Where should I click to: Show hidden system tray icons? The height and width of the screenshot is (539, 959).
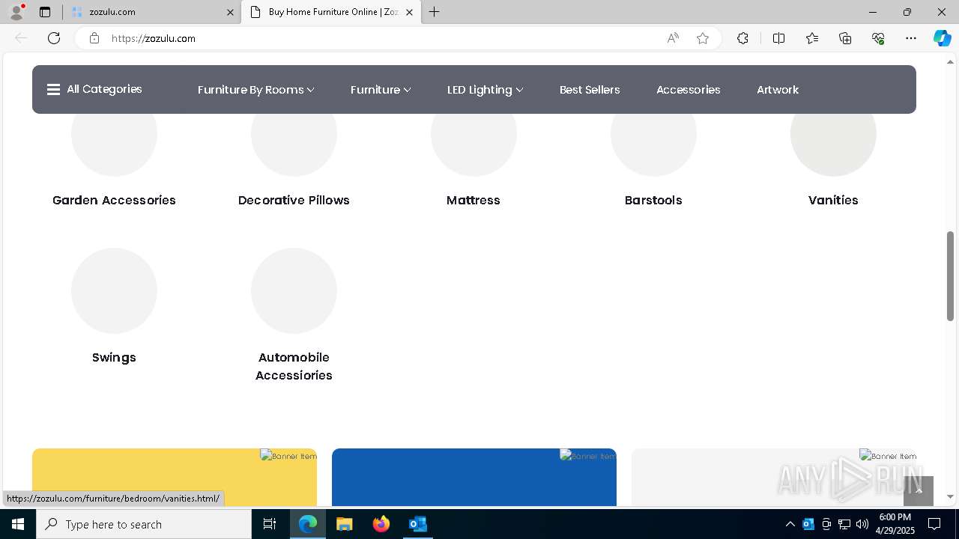click(790, 524)
